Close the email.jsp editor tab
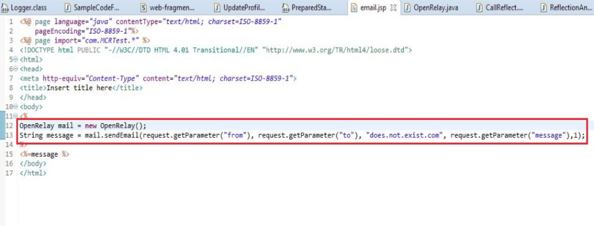 pyautogui.click(x=393, y=8)
